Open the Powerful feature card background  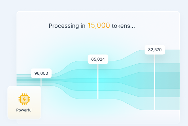click(24, 102)
